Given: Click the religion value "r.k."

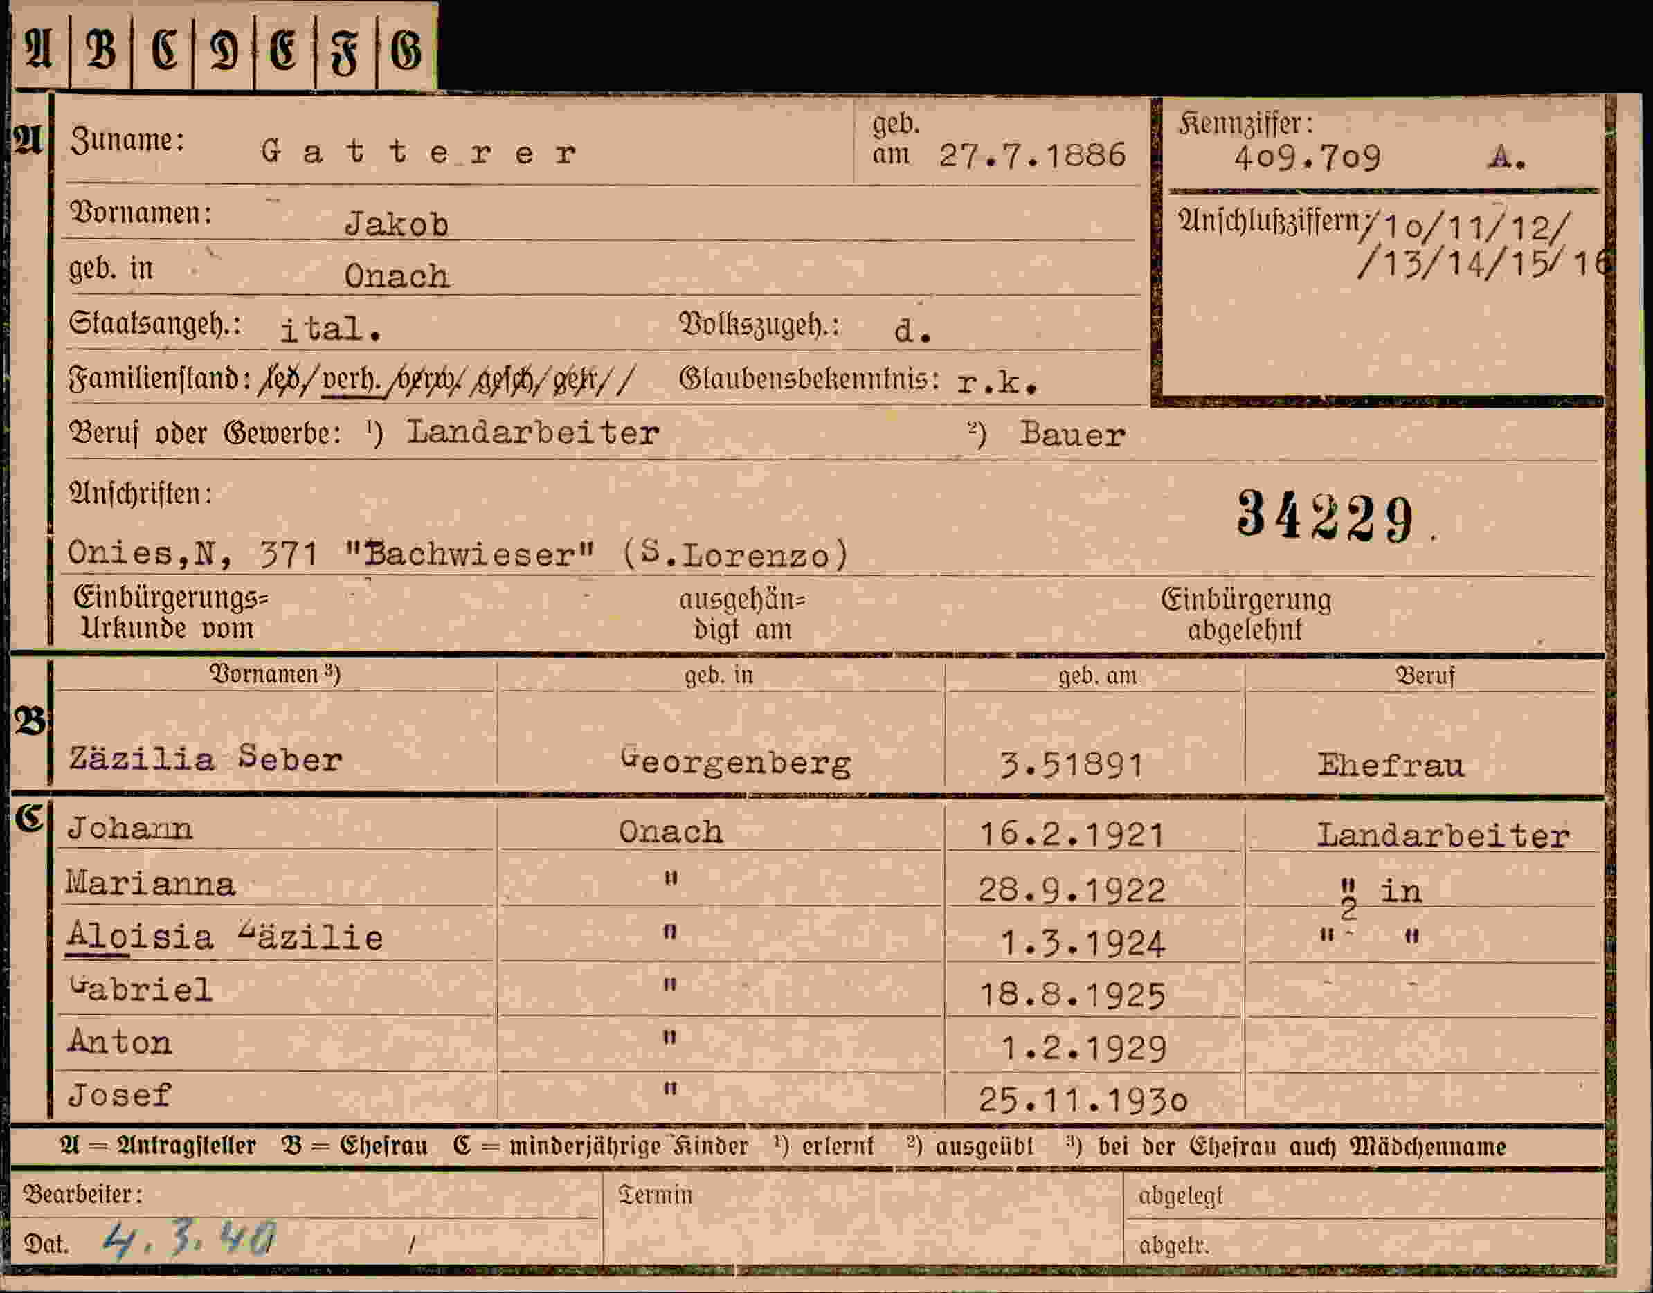Looking at the screenshot, I should (x=996, y=382).
